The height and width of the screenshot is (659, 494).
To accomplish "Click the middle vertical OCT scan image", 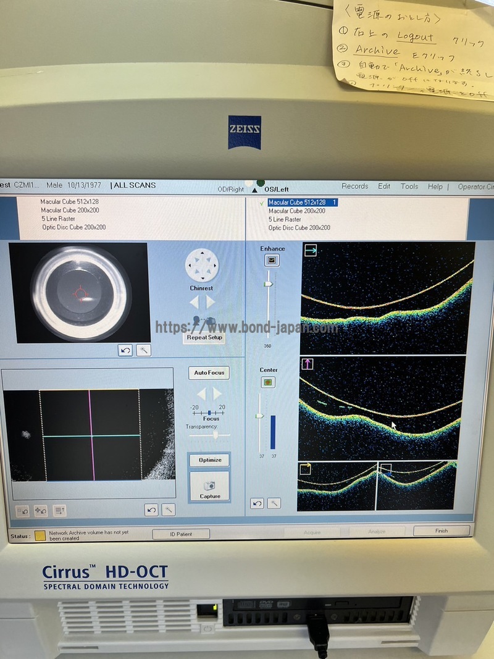I will [x=382, y=408].
